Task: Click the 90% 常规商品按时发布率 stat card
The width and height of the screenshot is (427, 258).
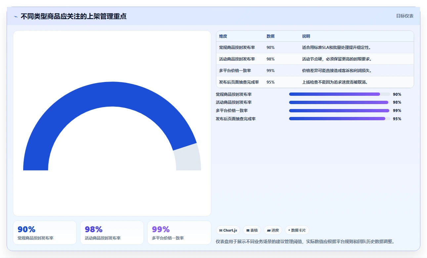Action: [x=45, y=233]
